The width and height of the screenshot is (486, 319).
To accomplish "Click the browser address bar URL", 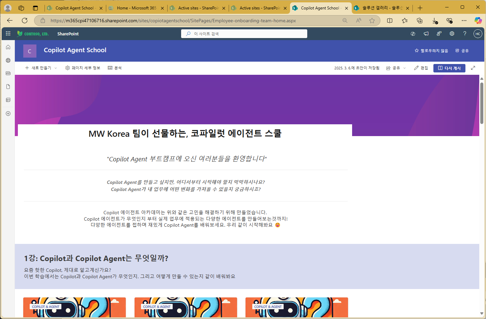I will point(173,21).
